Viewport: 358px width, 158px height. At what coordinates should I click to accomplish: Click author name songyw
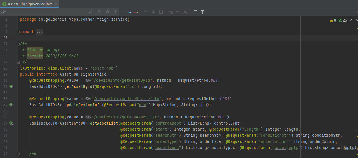53,50
